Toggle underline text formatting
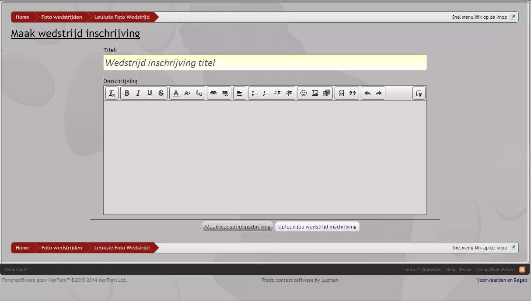This screenshot has width=531, height=301. (150, 93)
